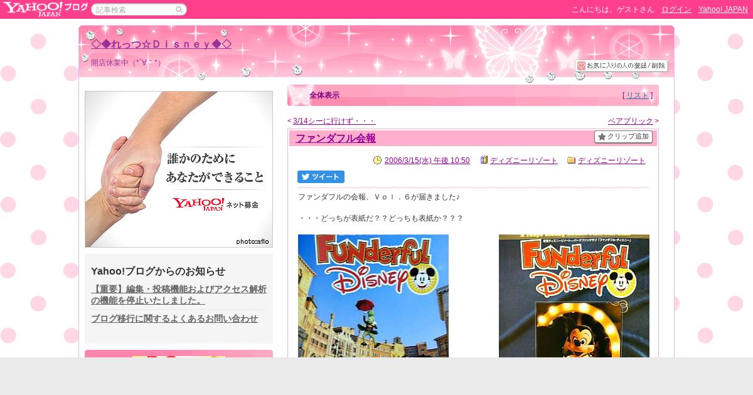The height and width of the screenshot is (395, 753).
Task: Open blog title れっつ☆Disney link
Action: pyautogui.click(x=161, y=44)
